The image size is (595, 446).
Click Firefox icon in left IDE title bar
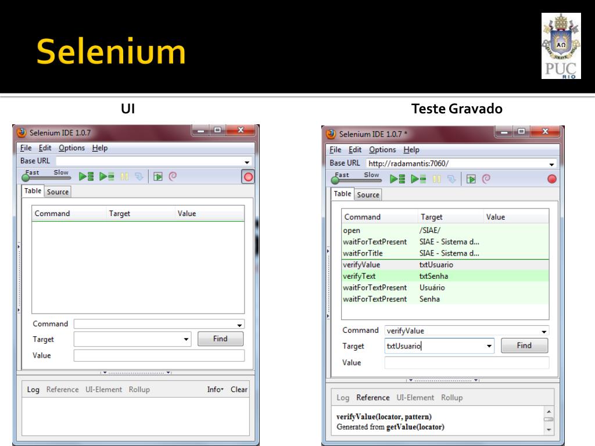coord(21,132)
